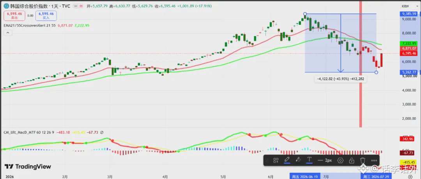
Task: Open the drawing settings hexagon icon
Action: (x=340, y=160)
